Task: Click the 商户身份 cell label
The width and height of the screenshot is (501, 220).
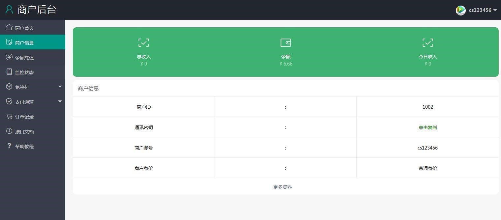Action: [x=144, y=168]
